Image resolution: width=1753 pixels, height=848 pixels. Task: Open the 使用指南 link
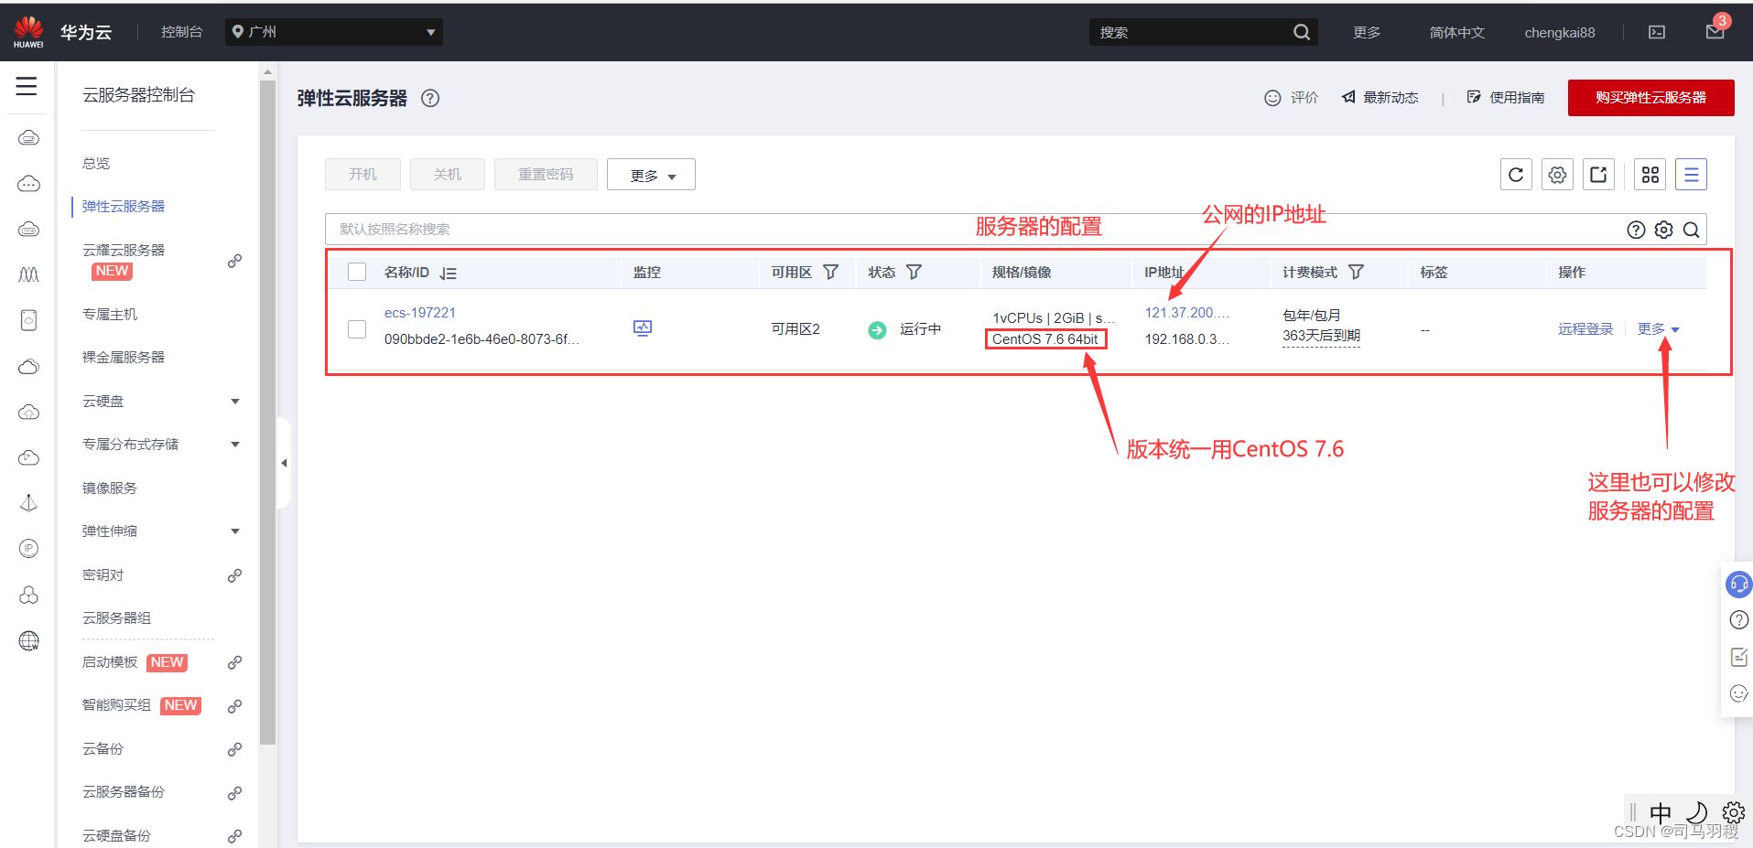click(x=1505, y=98)
